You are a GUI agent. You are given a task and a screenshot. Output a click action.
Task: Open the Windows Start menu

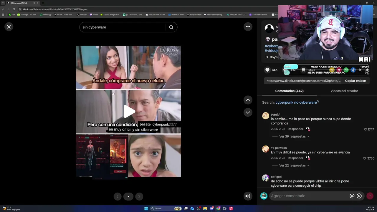coord(146,208)
